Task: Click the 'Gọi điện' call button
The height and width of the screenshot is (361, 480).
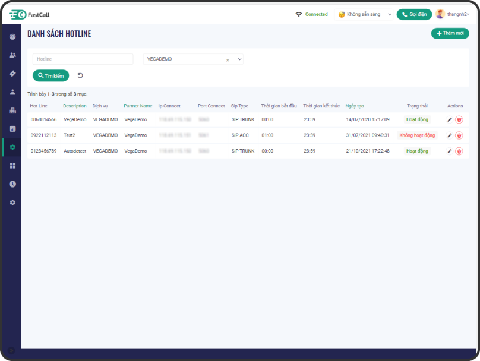Action: pos(414,14)
